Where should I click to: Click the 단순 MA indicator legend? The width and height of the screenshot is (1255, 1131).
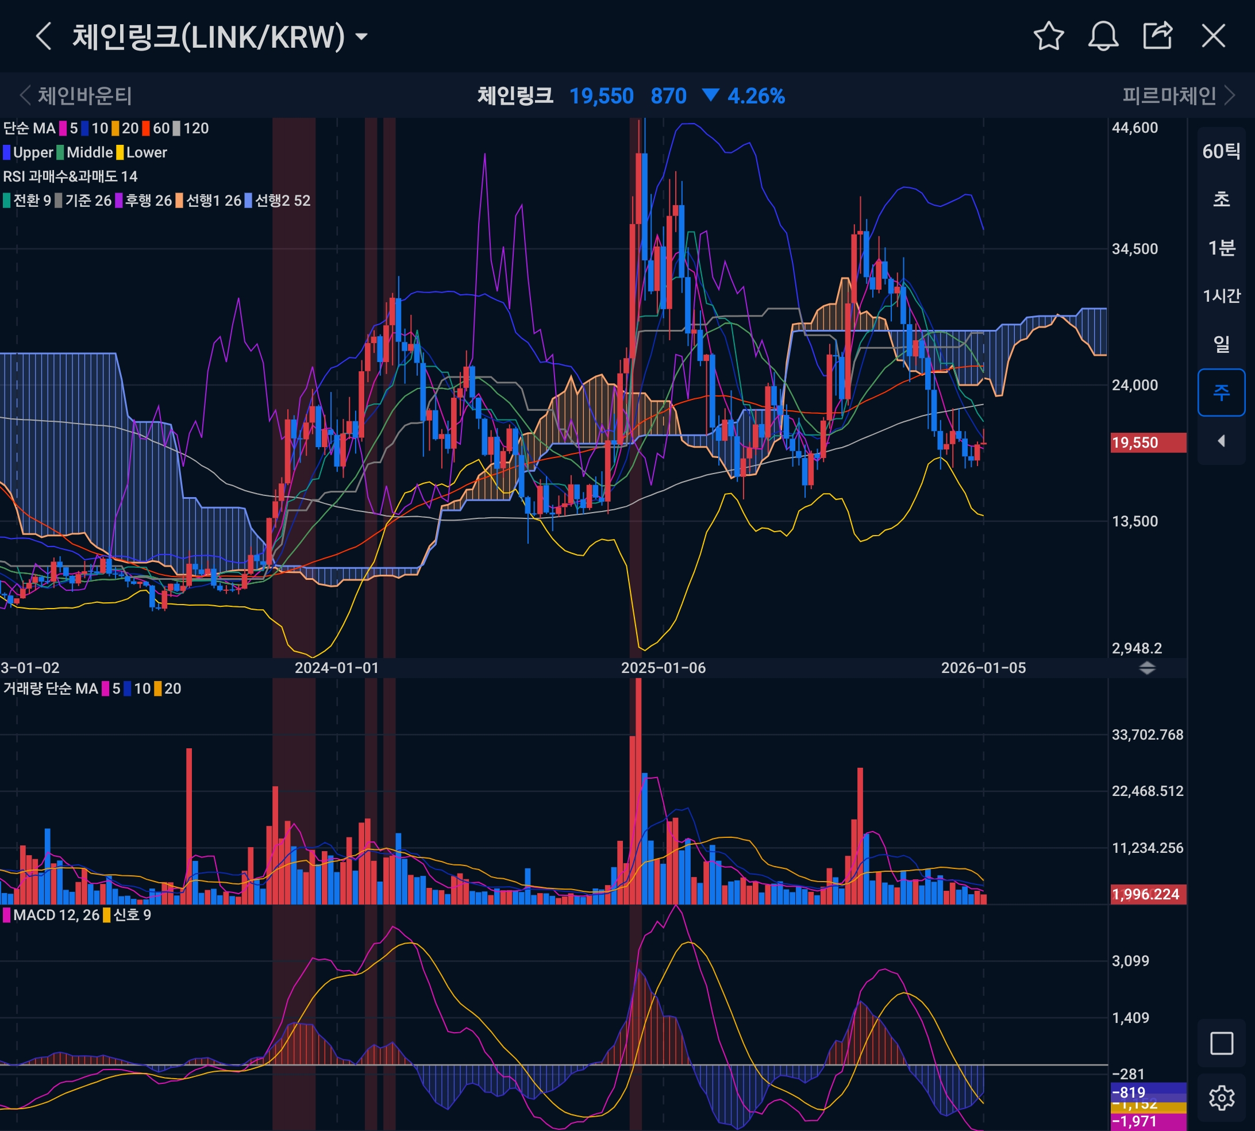29,129
